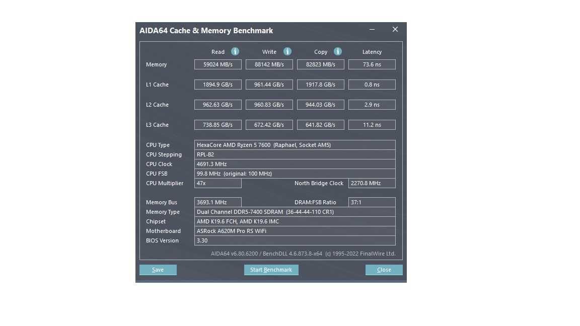580x326 pixels.
Task: Click the Write column header
Action: pyautogui.click(x=269, y=52)
